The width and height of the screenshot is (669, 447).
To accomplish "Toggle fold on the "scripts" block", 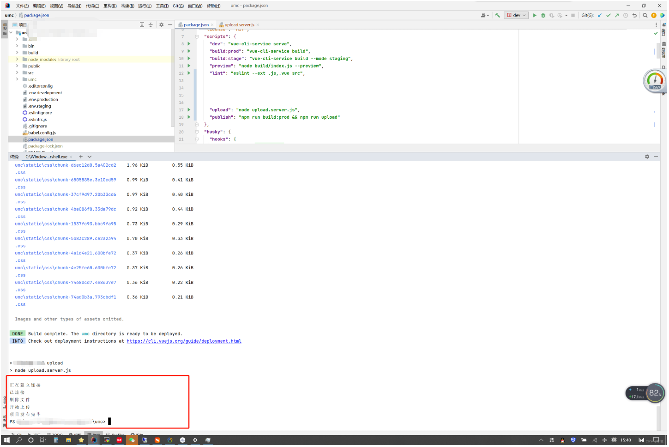I will pyautogui.click(x=197, y=36).
